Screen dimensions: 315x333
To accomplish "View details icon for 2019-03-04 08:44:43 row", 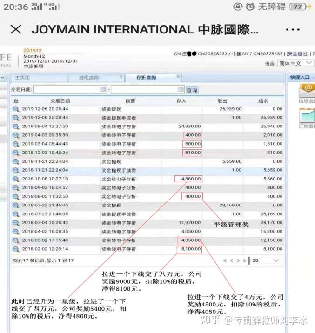I will pyautogui.click(x=16, y=144).
